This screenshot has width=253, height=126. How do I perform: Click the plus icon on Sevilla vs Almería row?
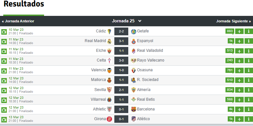tap(239, 90)
